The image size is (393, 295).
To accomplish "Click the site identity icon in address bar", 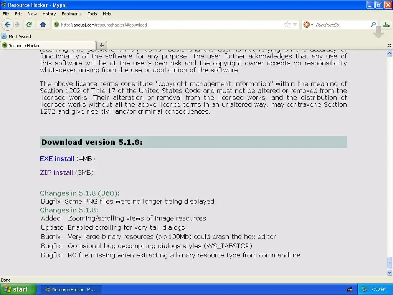I will coord(56,25).
